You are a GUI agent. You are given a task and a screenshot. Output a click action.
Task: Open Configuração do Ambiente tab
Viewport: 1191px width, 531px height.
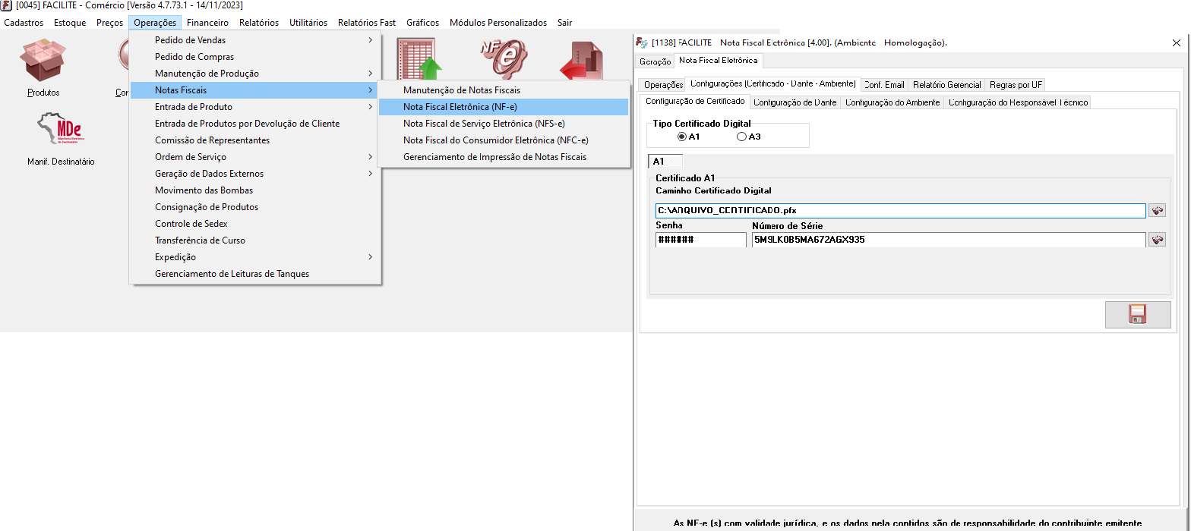(892, 102)
